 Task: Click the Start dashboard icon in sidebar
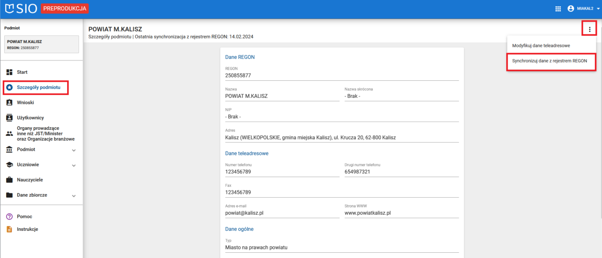coord(9,72)
